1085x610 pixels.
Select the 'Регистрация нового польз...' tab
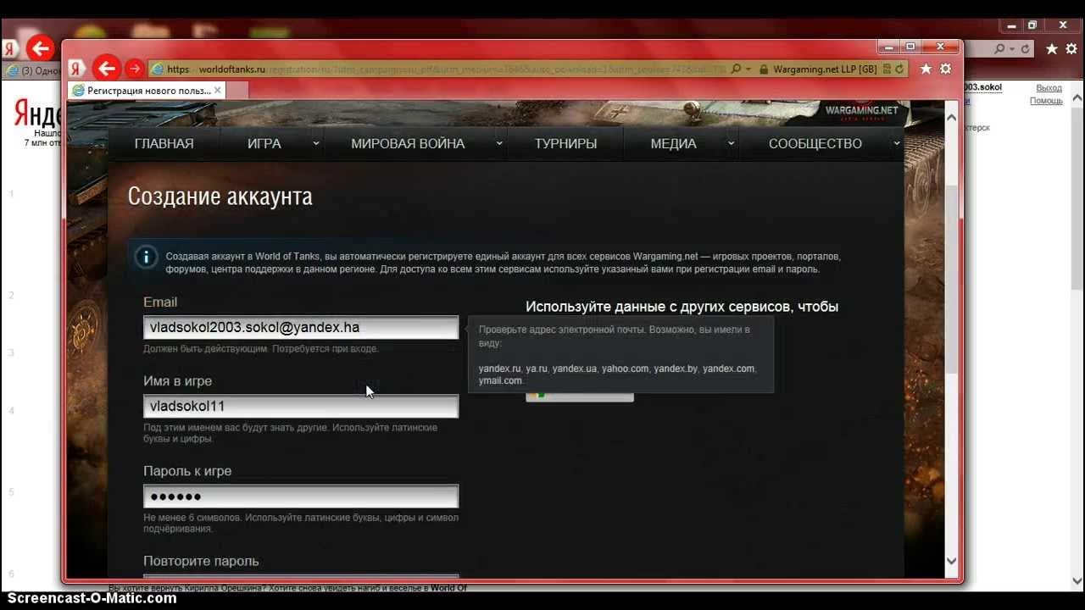[147, 90]
